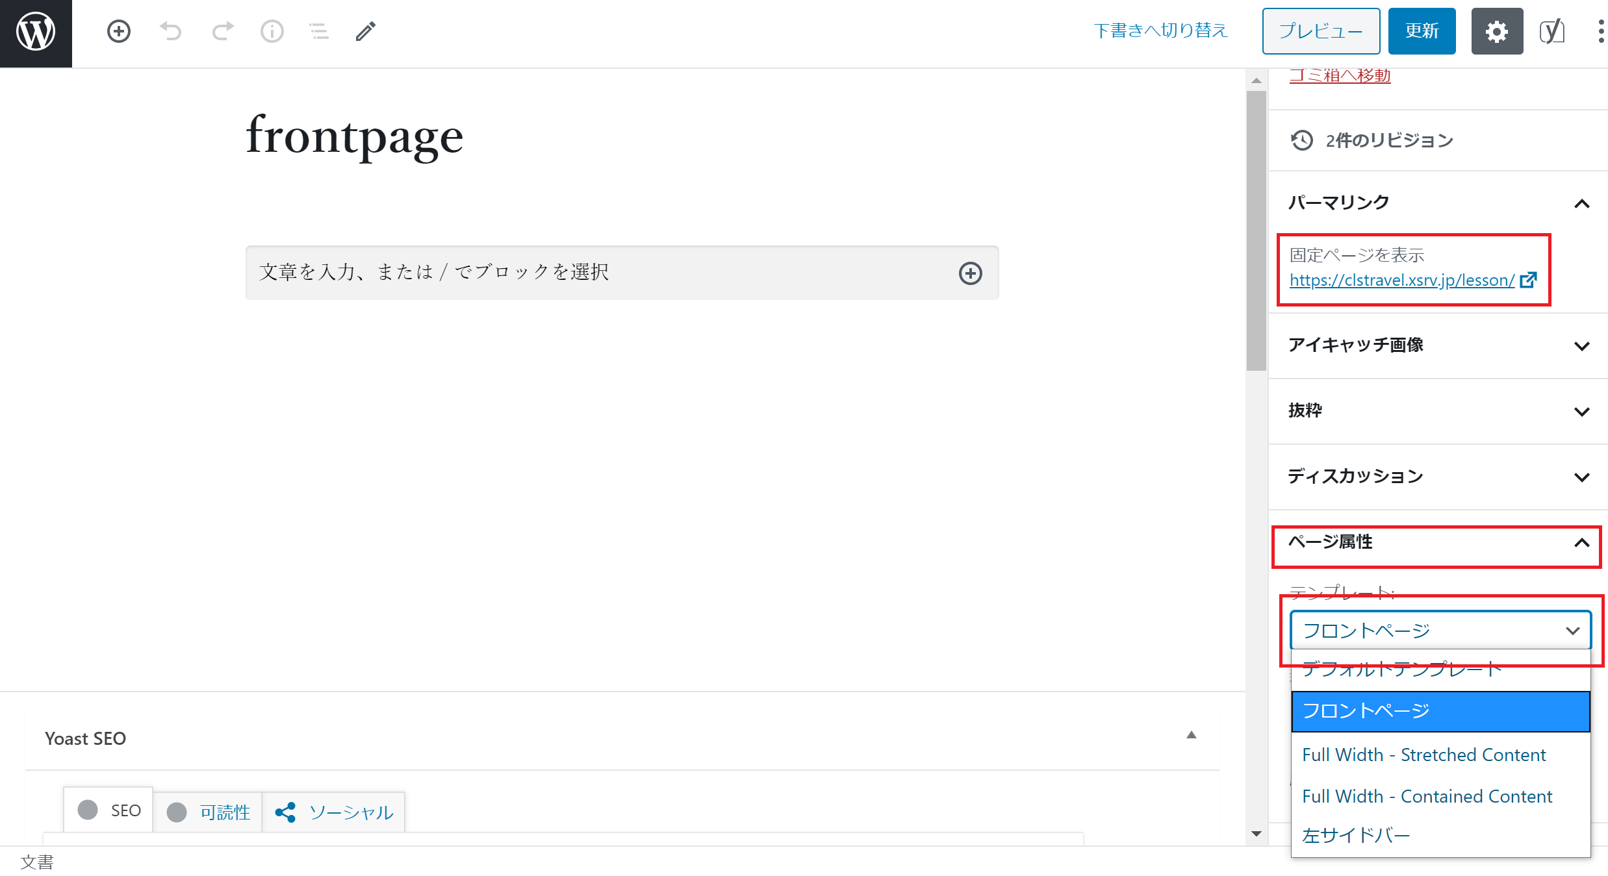The width and height of the screenshot is (1608, 876).
Task: Open the block navigation list icon
Action: pos(318,31)
